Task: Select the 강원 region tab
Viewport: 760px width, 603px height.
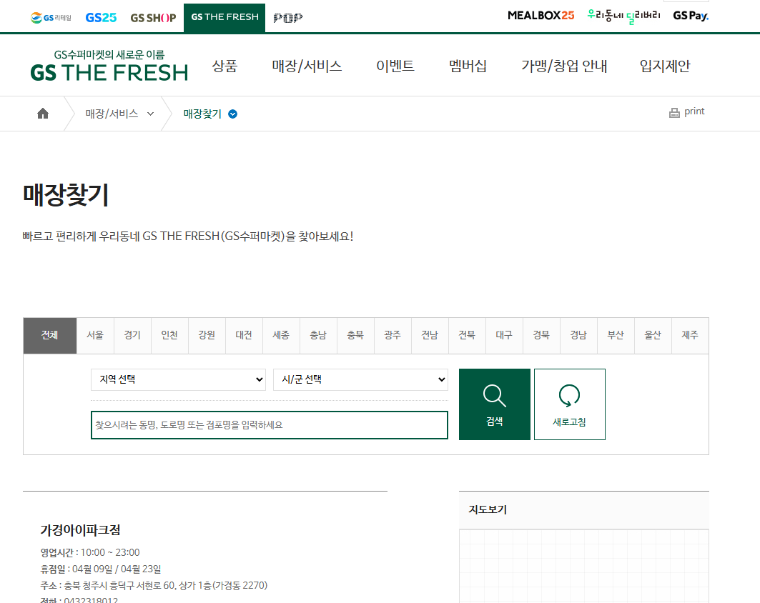Action: click(207, 335)
